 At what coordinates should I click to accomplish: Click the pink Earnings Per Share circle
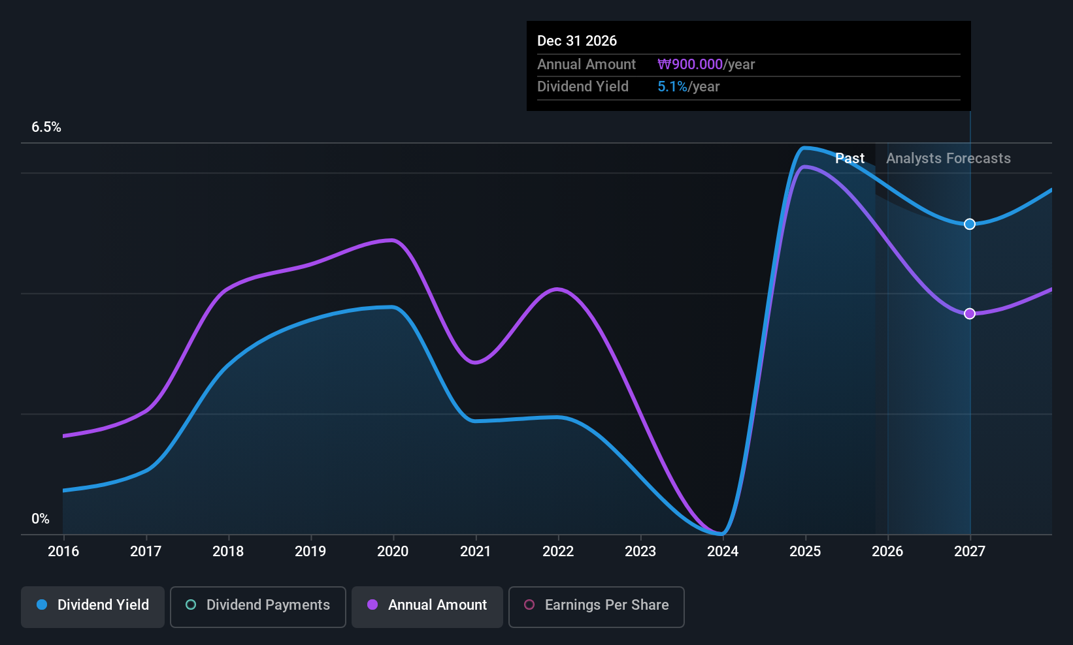point(529,605)
